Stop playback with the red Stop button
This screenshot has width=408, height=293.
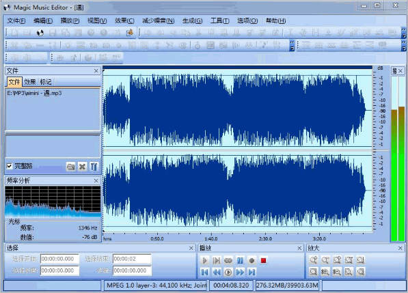tap(263, 260)
